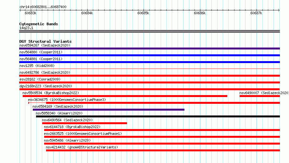Open nsv6492786 (Sedlazeck2020) variant label

coord(45,72)
